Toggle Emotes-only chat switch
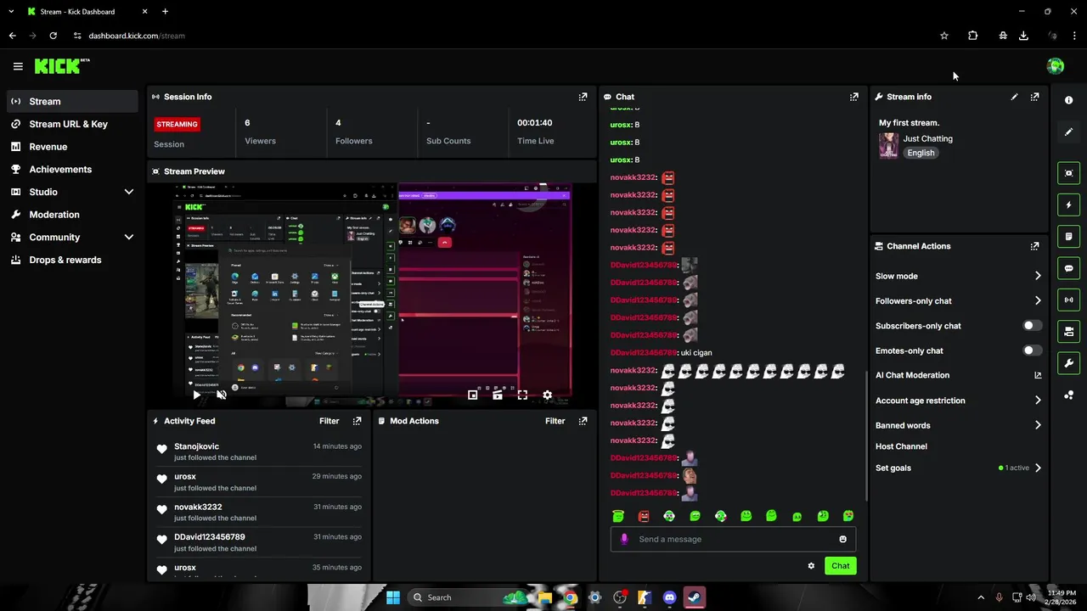The image size is (1087, 611). pyautogui.click(x=1033, y=350)
